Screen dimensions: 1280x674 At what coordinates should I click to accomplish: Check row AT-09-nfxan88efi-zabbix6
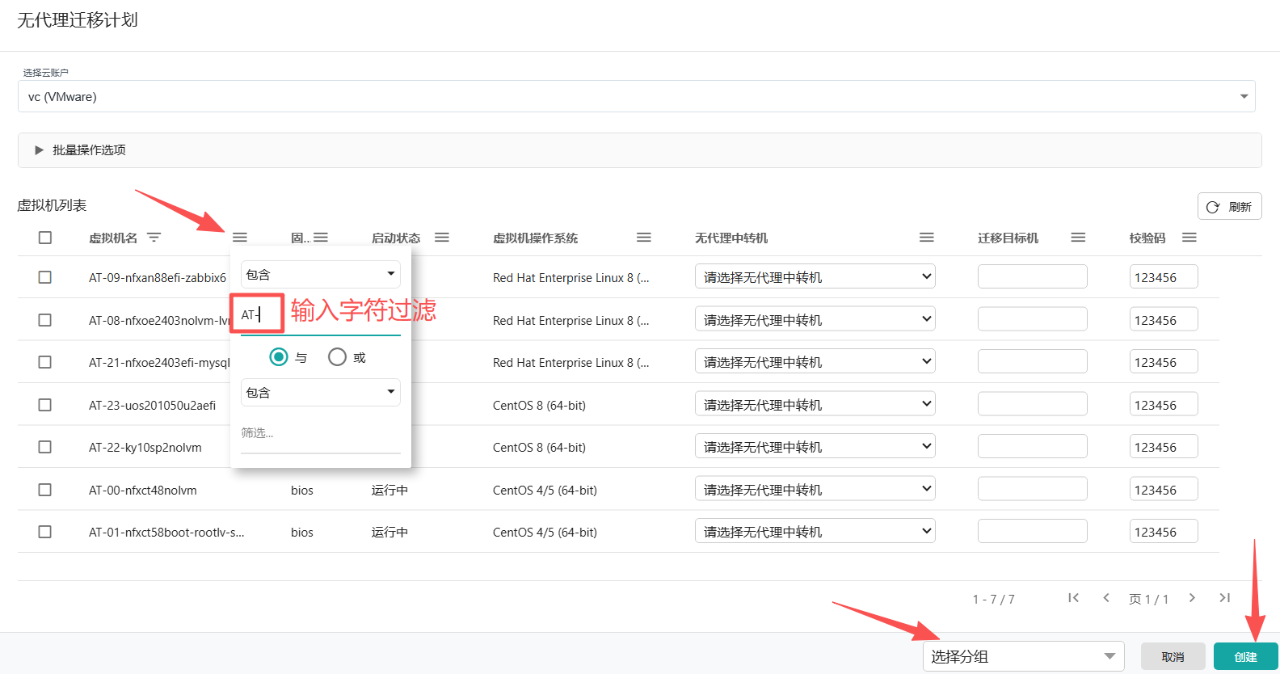(45, 277)
